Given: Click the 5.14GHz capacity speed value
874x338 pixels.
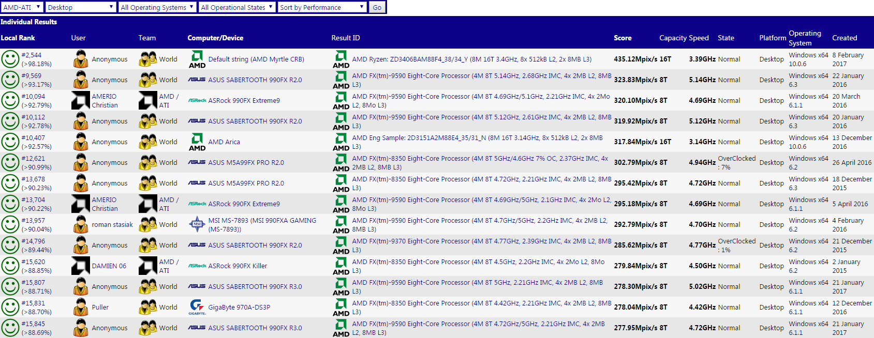Looking at the screenshot, I should click(702, 80).
